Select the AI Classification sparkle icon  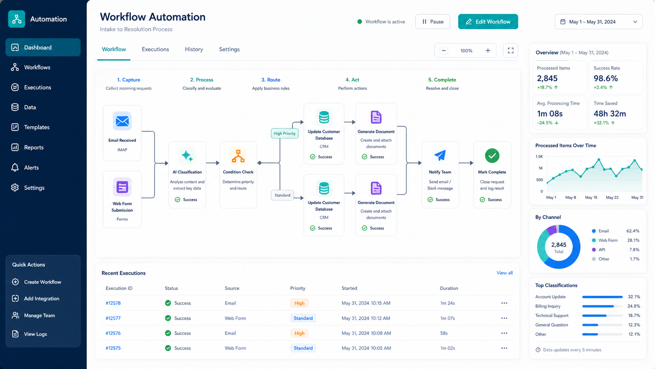187,156
